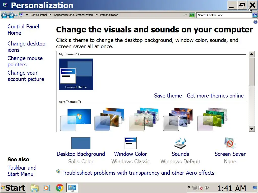Click the Personalization breadcrumb
Screen dimensions: 258x193
point(109,15)
